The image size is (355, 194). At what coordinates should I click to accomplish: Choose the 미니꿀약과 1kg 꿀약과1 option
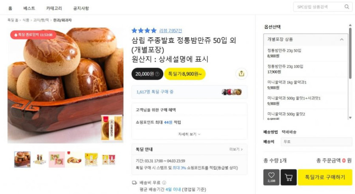pos(305,85)
